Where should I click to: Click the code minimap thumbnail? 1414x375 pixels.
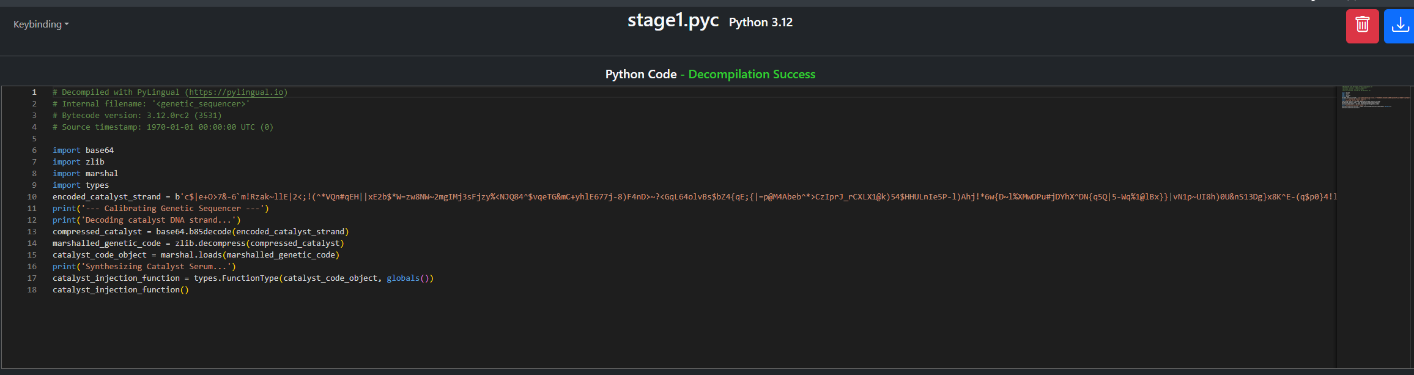pyautogui.click(x=1374, y=98)
